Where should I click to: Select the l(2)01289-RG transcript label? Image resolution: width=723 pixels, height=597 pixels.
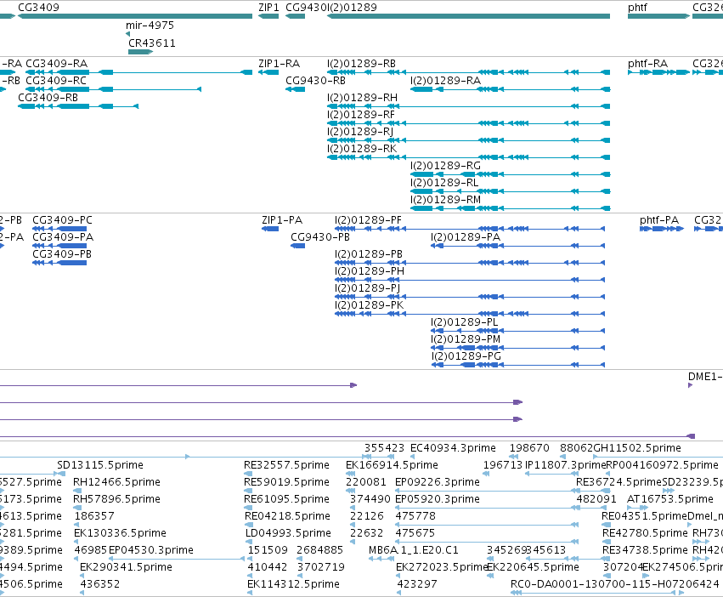click(445, 165)
